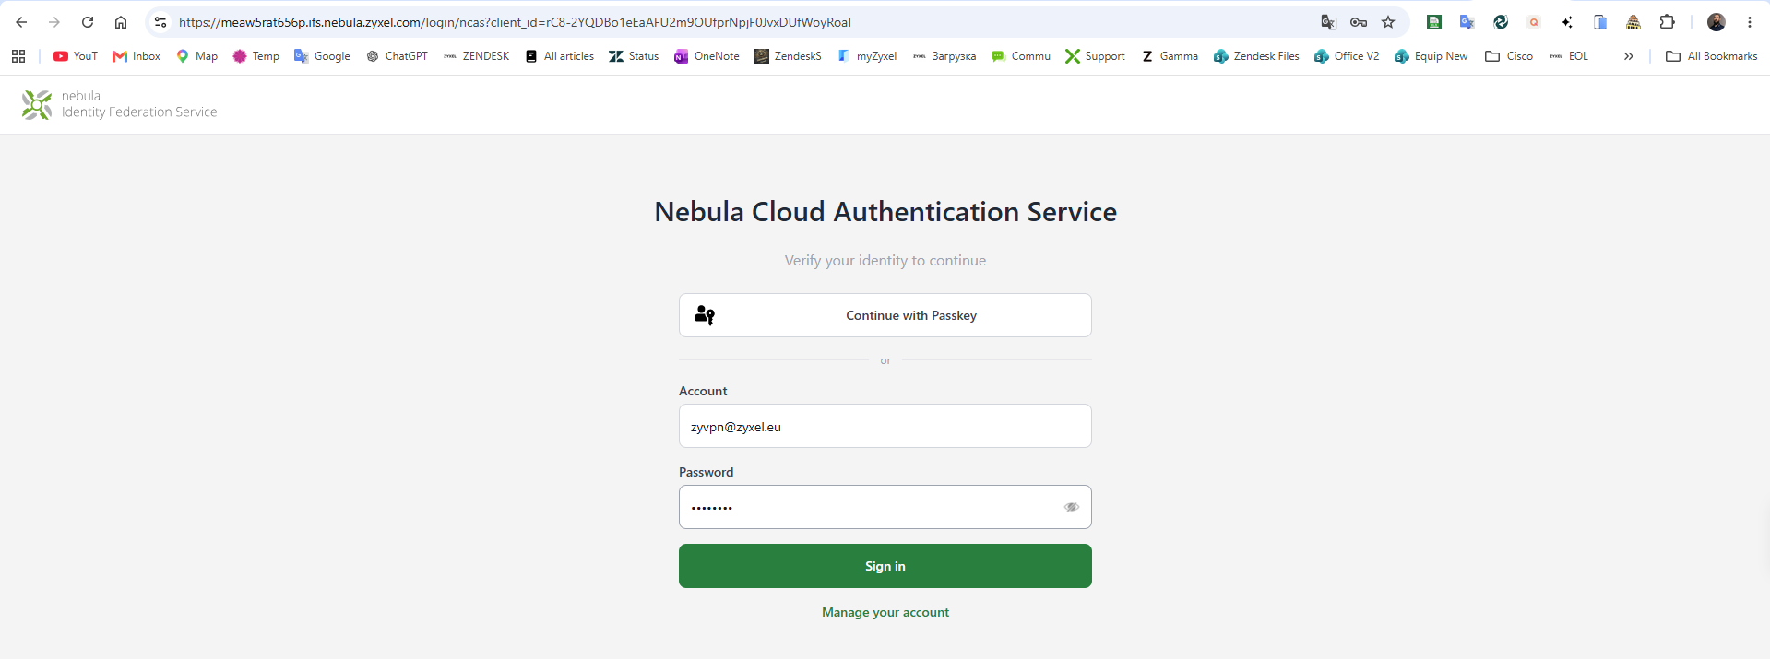Open the ChatGPT bookmark
This screenshot has height=659, width=1770.
click(398, 56)
